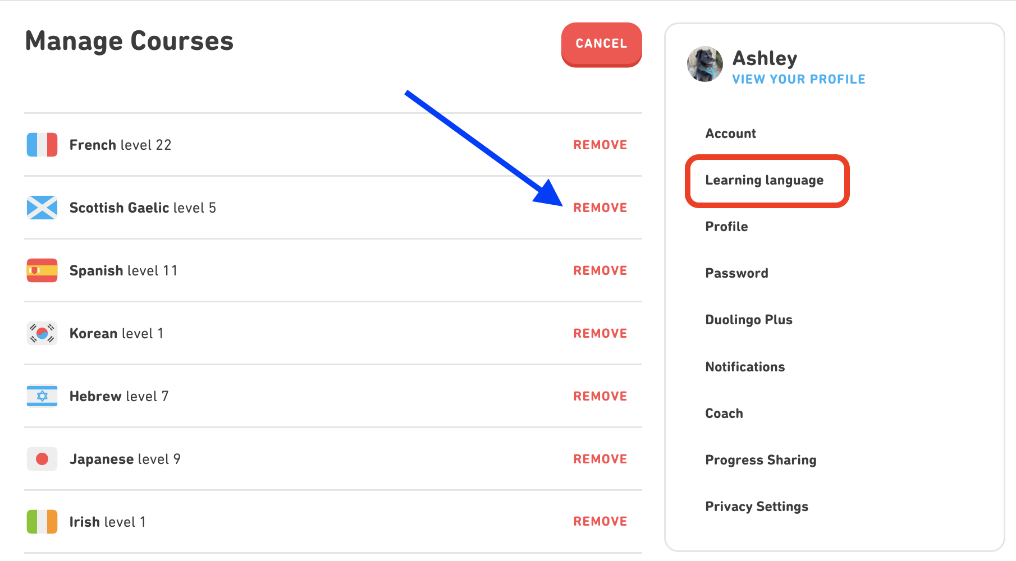Click the Hebrew flag icon
Viewport: 1016px width, 561px height.
coord(42,396)
